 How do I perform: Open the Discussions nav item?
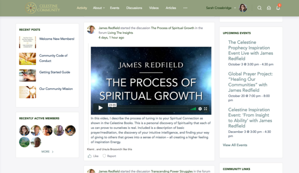(134, 8)
